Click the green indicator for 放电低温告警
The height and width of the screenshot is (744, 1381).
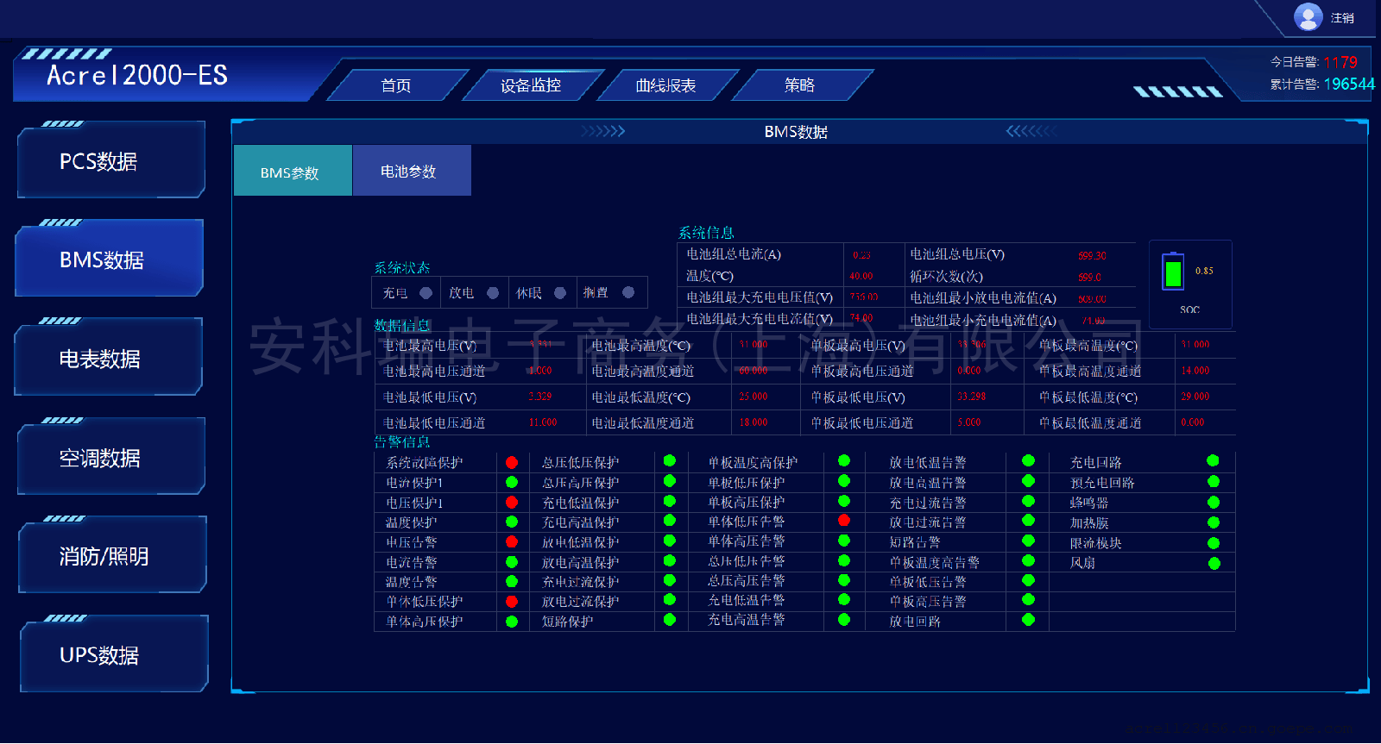click(x=1028, y=460)
